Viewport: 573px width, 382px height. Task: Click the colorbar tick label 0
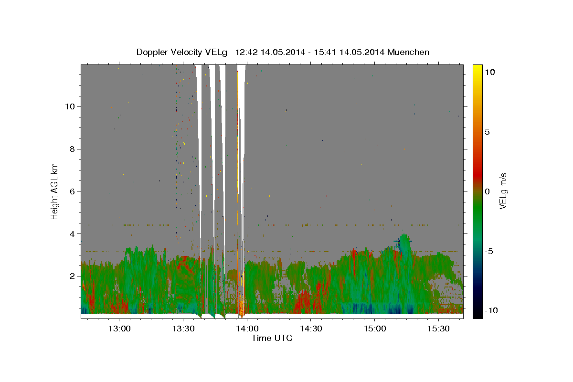coord(487,191)
